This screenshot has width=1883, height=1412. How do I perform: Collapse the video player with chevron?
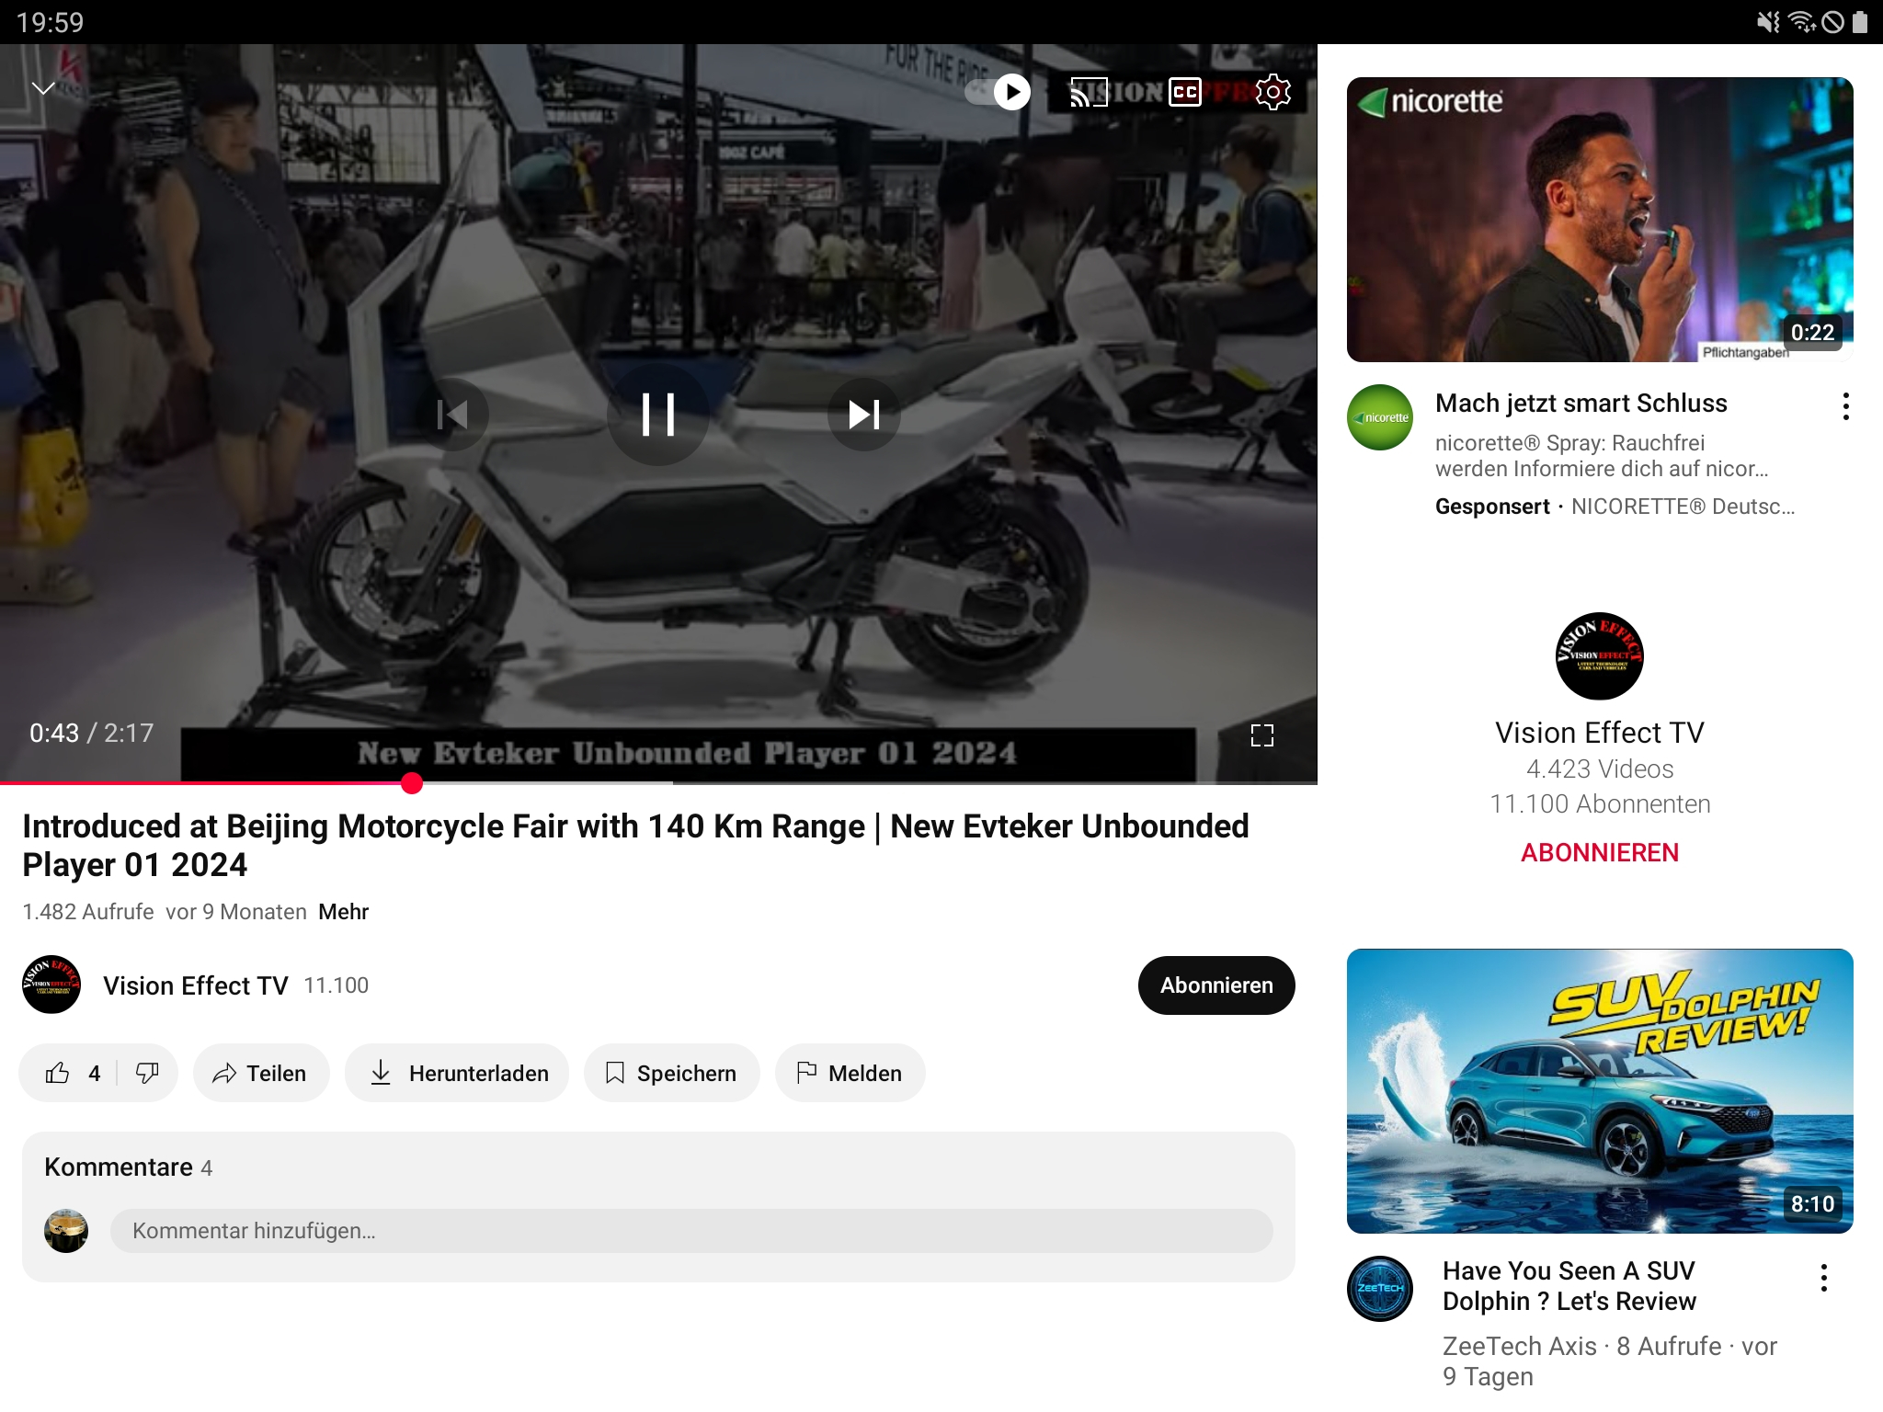(x=43, y=88)
